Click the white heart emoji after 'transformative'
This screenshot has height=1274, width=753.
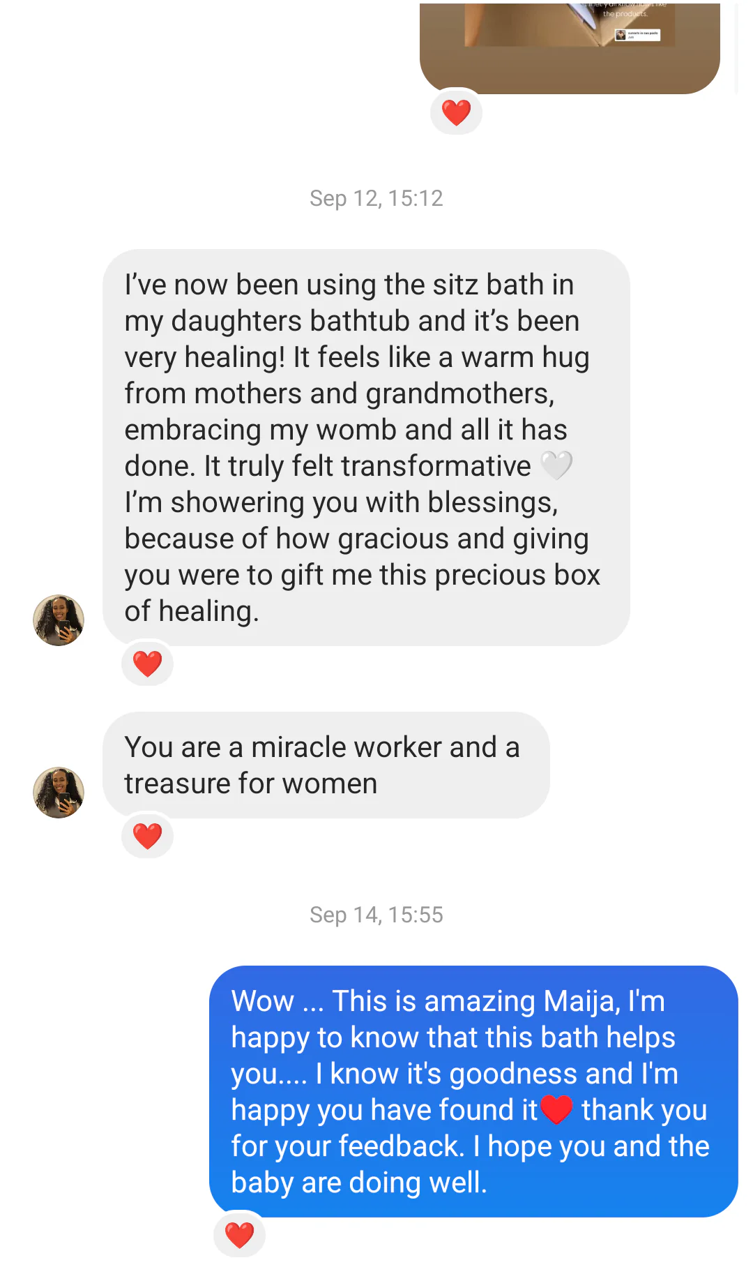click(556, 465)
